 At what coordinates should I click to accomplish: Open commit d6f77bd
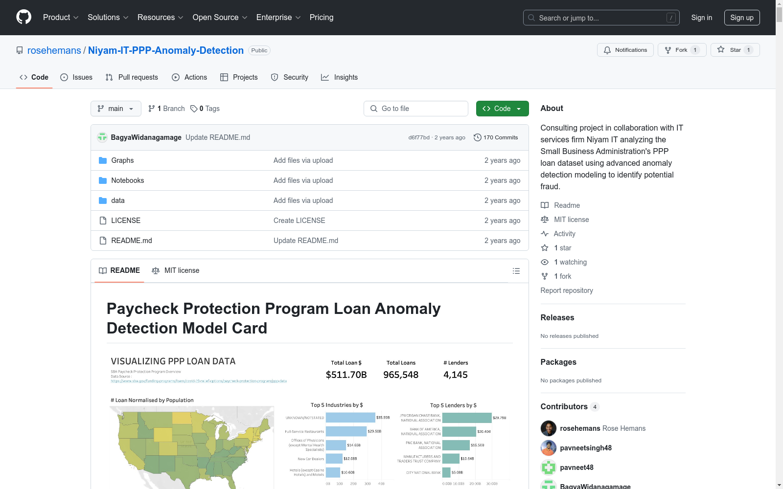click(x=419, y=137)
